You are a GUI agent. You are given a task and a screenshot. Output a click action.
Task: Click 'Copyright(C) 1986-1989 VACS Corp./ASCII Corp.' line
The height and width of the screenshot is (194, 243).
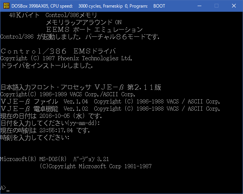coord(68,94)
